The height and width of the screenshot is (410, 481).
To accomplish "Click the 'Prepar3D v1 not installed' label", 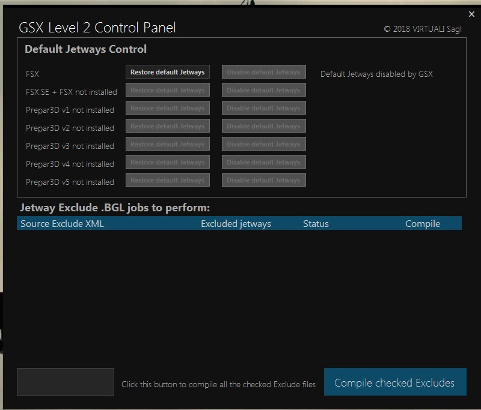I will 70,110.
